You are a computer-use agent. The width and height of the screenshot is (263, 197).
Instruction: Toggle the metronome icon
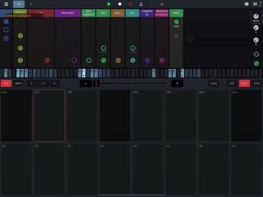pos(141,4)
